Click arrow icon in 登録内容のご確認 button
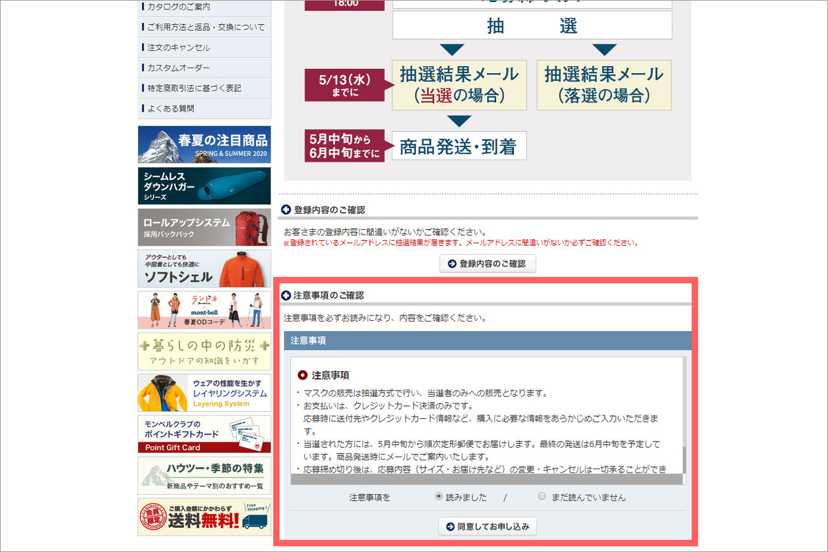Viewport: 828px width, 552px height. tap(452, 264)
